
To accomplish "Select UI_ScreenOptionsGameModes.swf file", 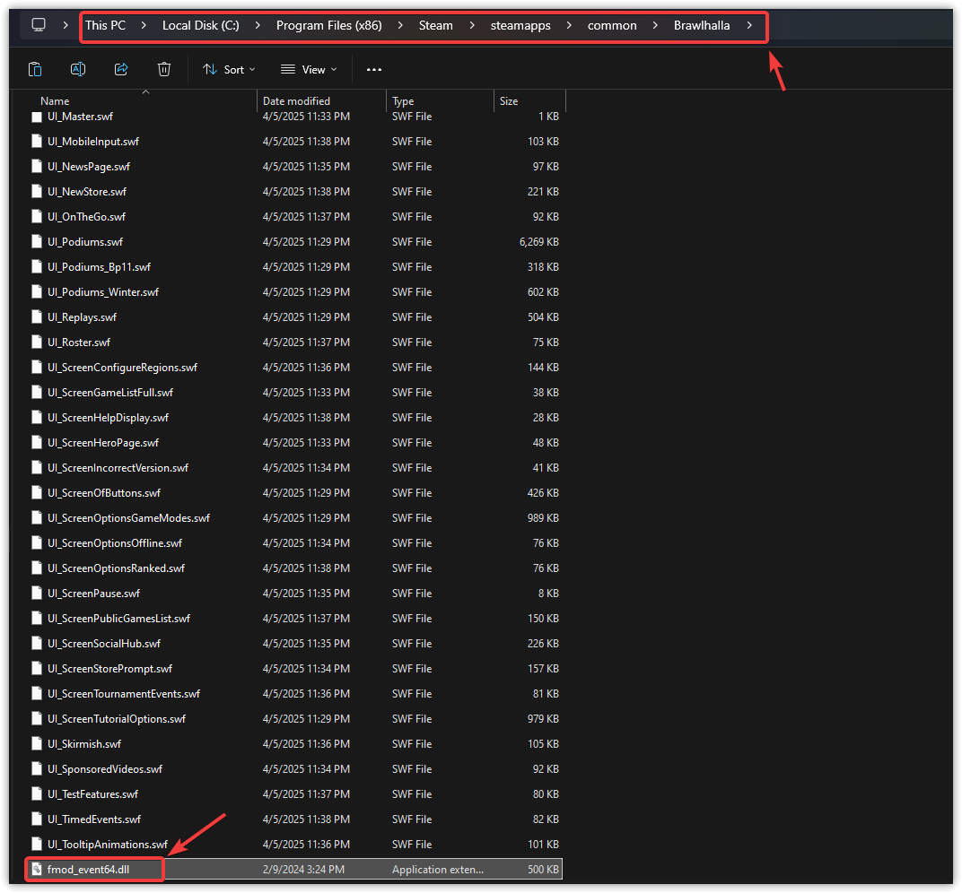I will pyautogui.click(x=129, y=518).
